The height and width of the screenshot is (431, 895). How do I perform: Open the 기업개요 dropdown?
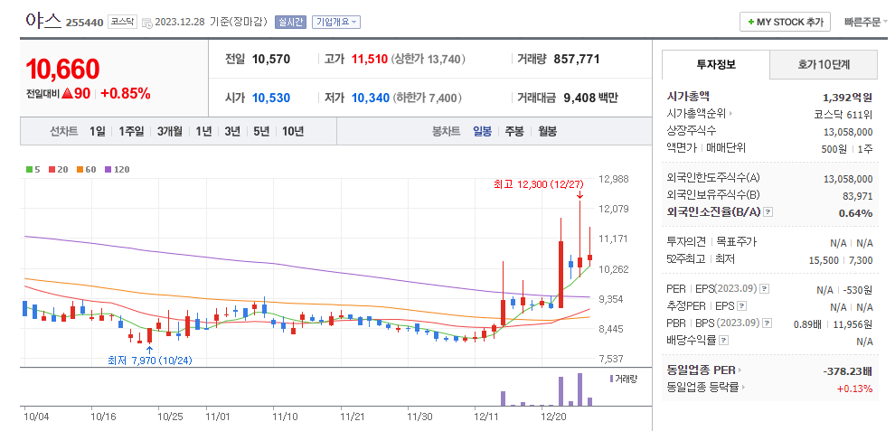335,23
